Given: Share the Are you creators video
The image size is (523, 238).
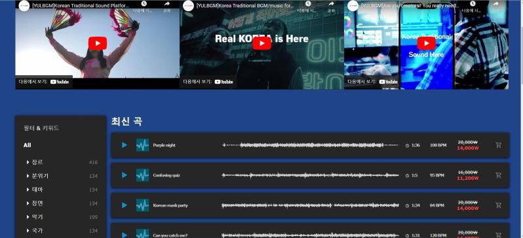Looking at the screenshot, I should coord(495,6).
